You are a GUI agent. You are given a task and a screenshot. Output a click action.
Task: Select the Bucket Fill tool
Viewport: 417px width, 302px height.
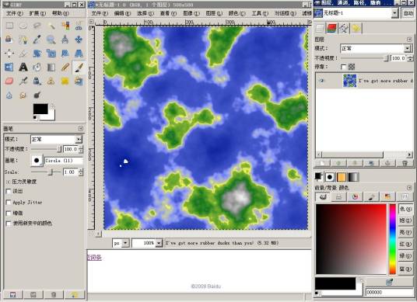[37, 67]
